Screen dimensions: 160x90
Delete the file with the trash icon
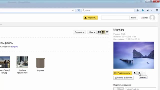(x=139, y=73)
